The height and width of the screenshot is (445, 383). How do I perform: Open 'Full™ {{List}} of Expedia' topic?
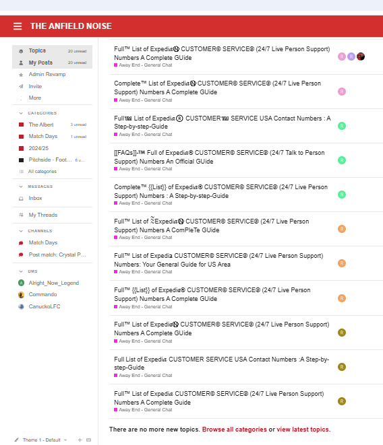[212, 294]
